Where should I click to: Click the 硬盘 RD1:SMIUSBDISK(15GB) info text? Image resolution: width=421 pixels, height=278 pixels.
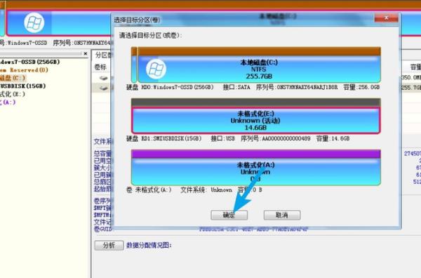(x=163, y=138)
